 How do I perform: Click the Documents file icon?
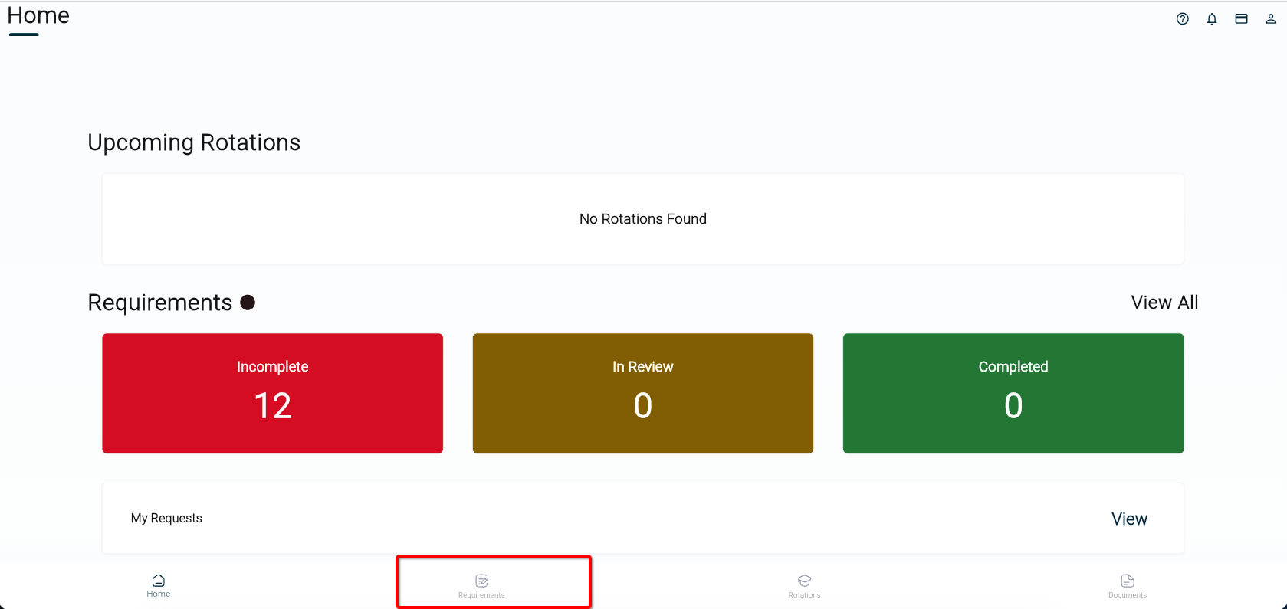coord(1128,581)
